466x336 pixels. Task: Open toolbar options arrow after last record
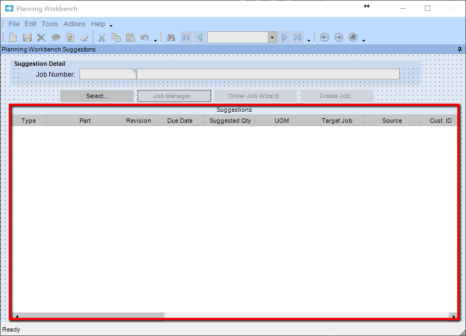[309, 41]
